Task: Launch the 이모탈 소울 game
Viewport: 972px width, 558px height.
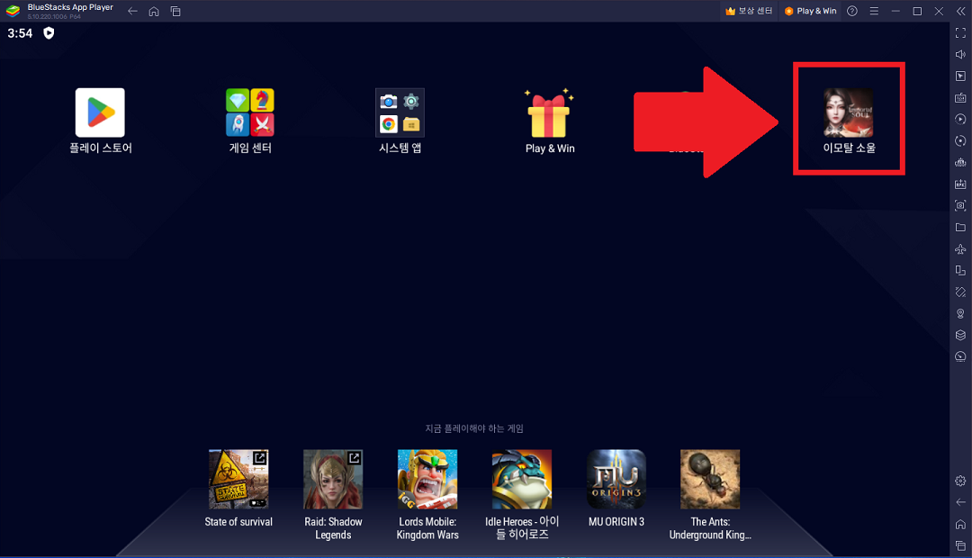Action: pos(848,112)
